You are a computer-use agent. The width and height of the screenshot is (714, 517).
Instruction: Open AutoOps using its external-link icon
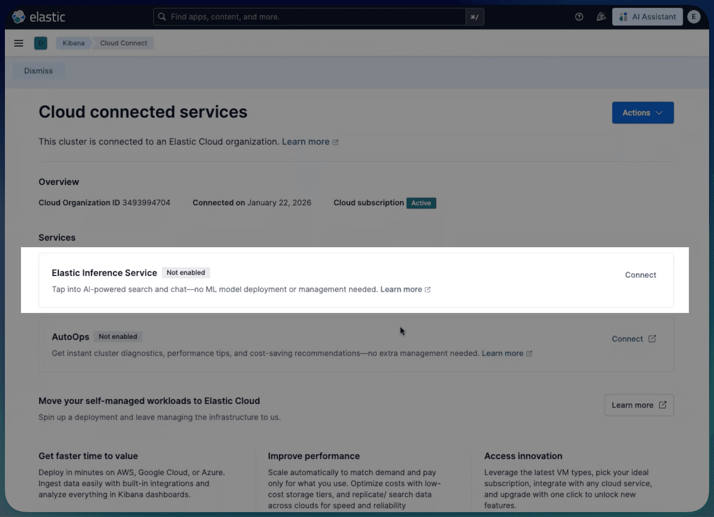point(653,339)
